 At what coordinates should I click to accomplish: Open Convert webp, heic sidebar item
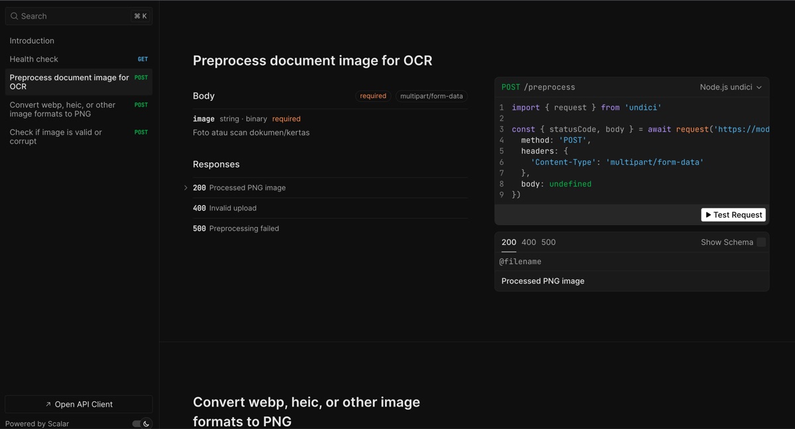79,109
